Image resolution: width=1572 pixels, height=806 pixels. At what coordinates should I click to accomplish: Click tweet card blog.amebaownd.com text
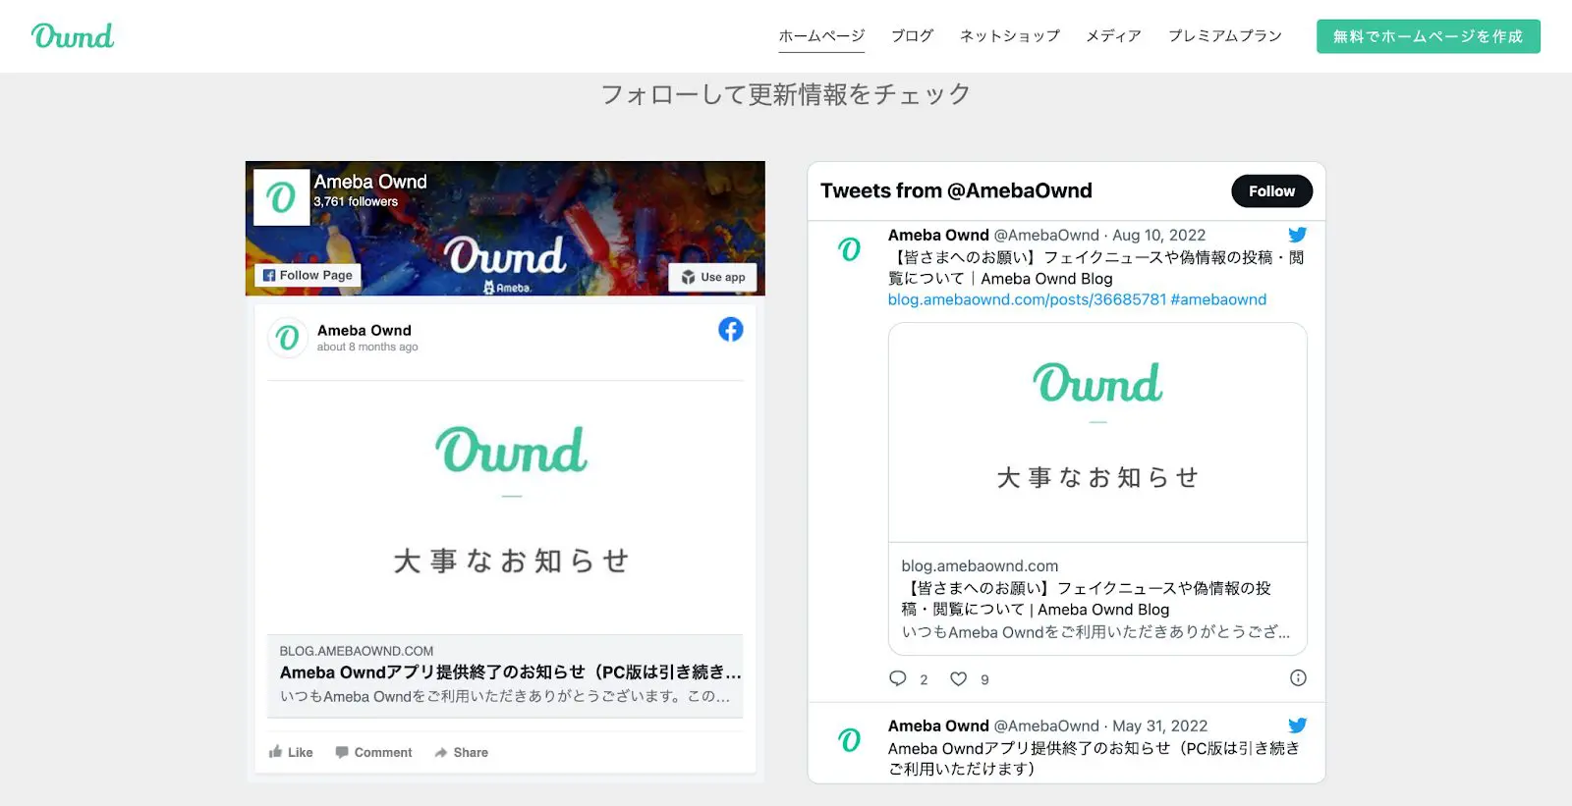coord(980,566)
